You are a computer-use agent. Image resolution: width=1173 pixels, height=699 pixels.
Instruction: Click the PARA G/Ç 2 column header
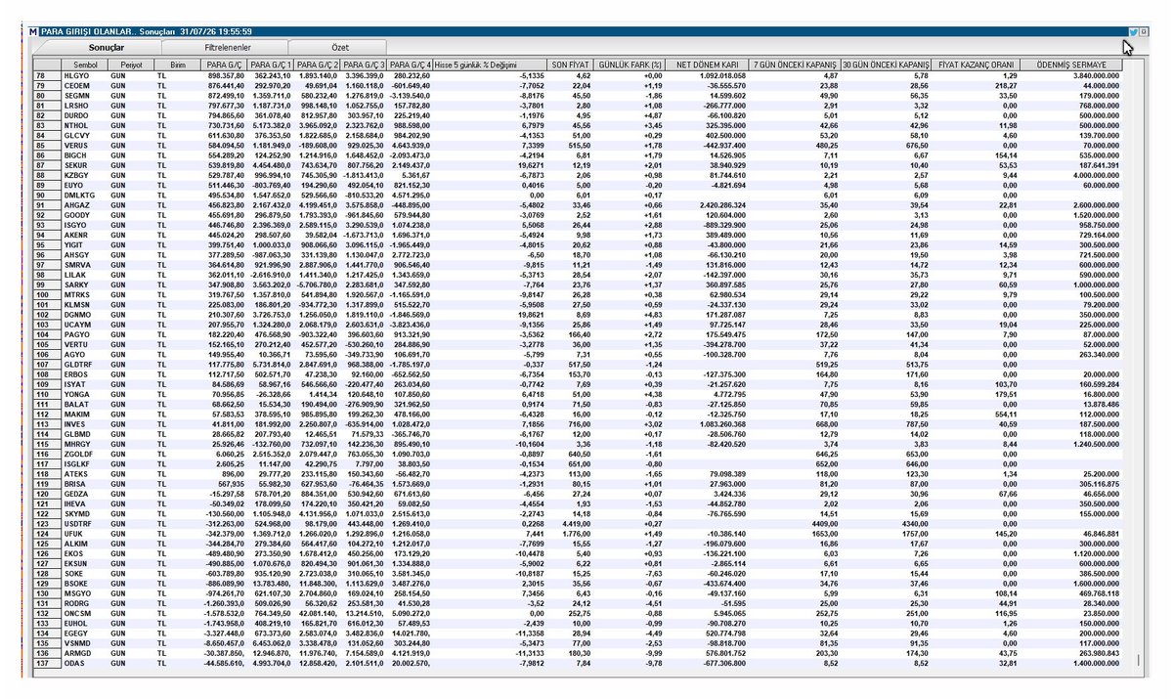tap(319, 65)
